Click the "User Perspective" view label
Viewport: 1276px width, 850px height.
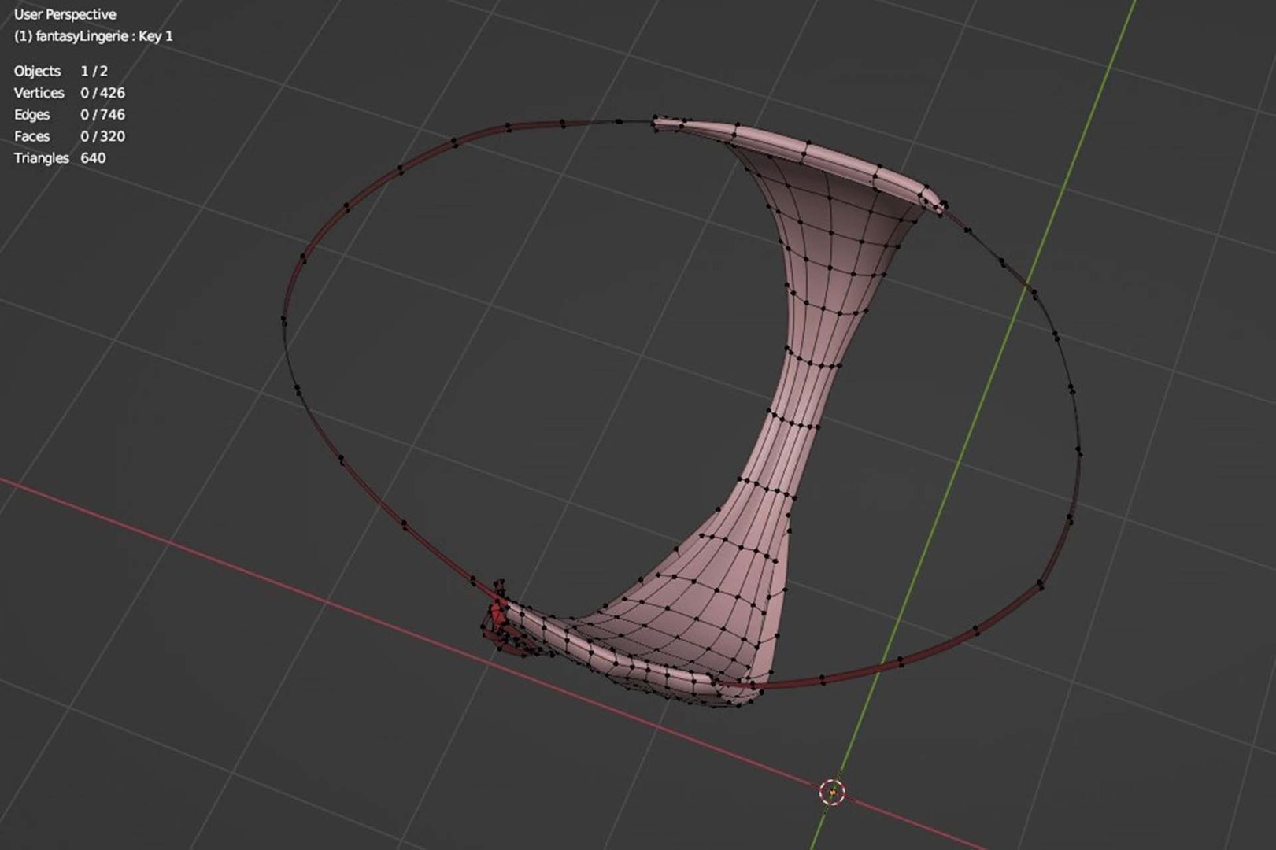click(x=65, y=14)
